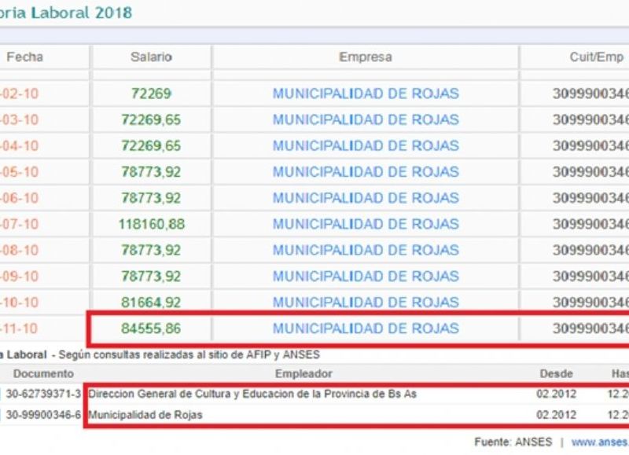Click the Fuente: ANSES source label
The width and height of the screenshot is (629, 455).
(x=513, y=442)
